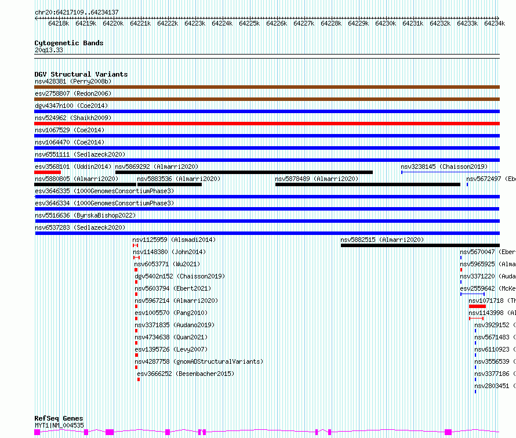Click the nsv5670047 variant label
The width and height of the screenshot is (516, 438).
click(x=488, y=252)
